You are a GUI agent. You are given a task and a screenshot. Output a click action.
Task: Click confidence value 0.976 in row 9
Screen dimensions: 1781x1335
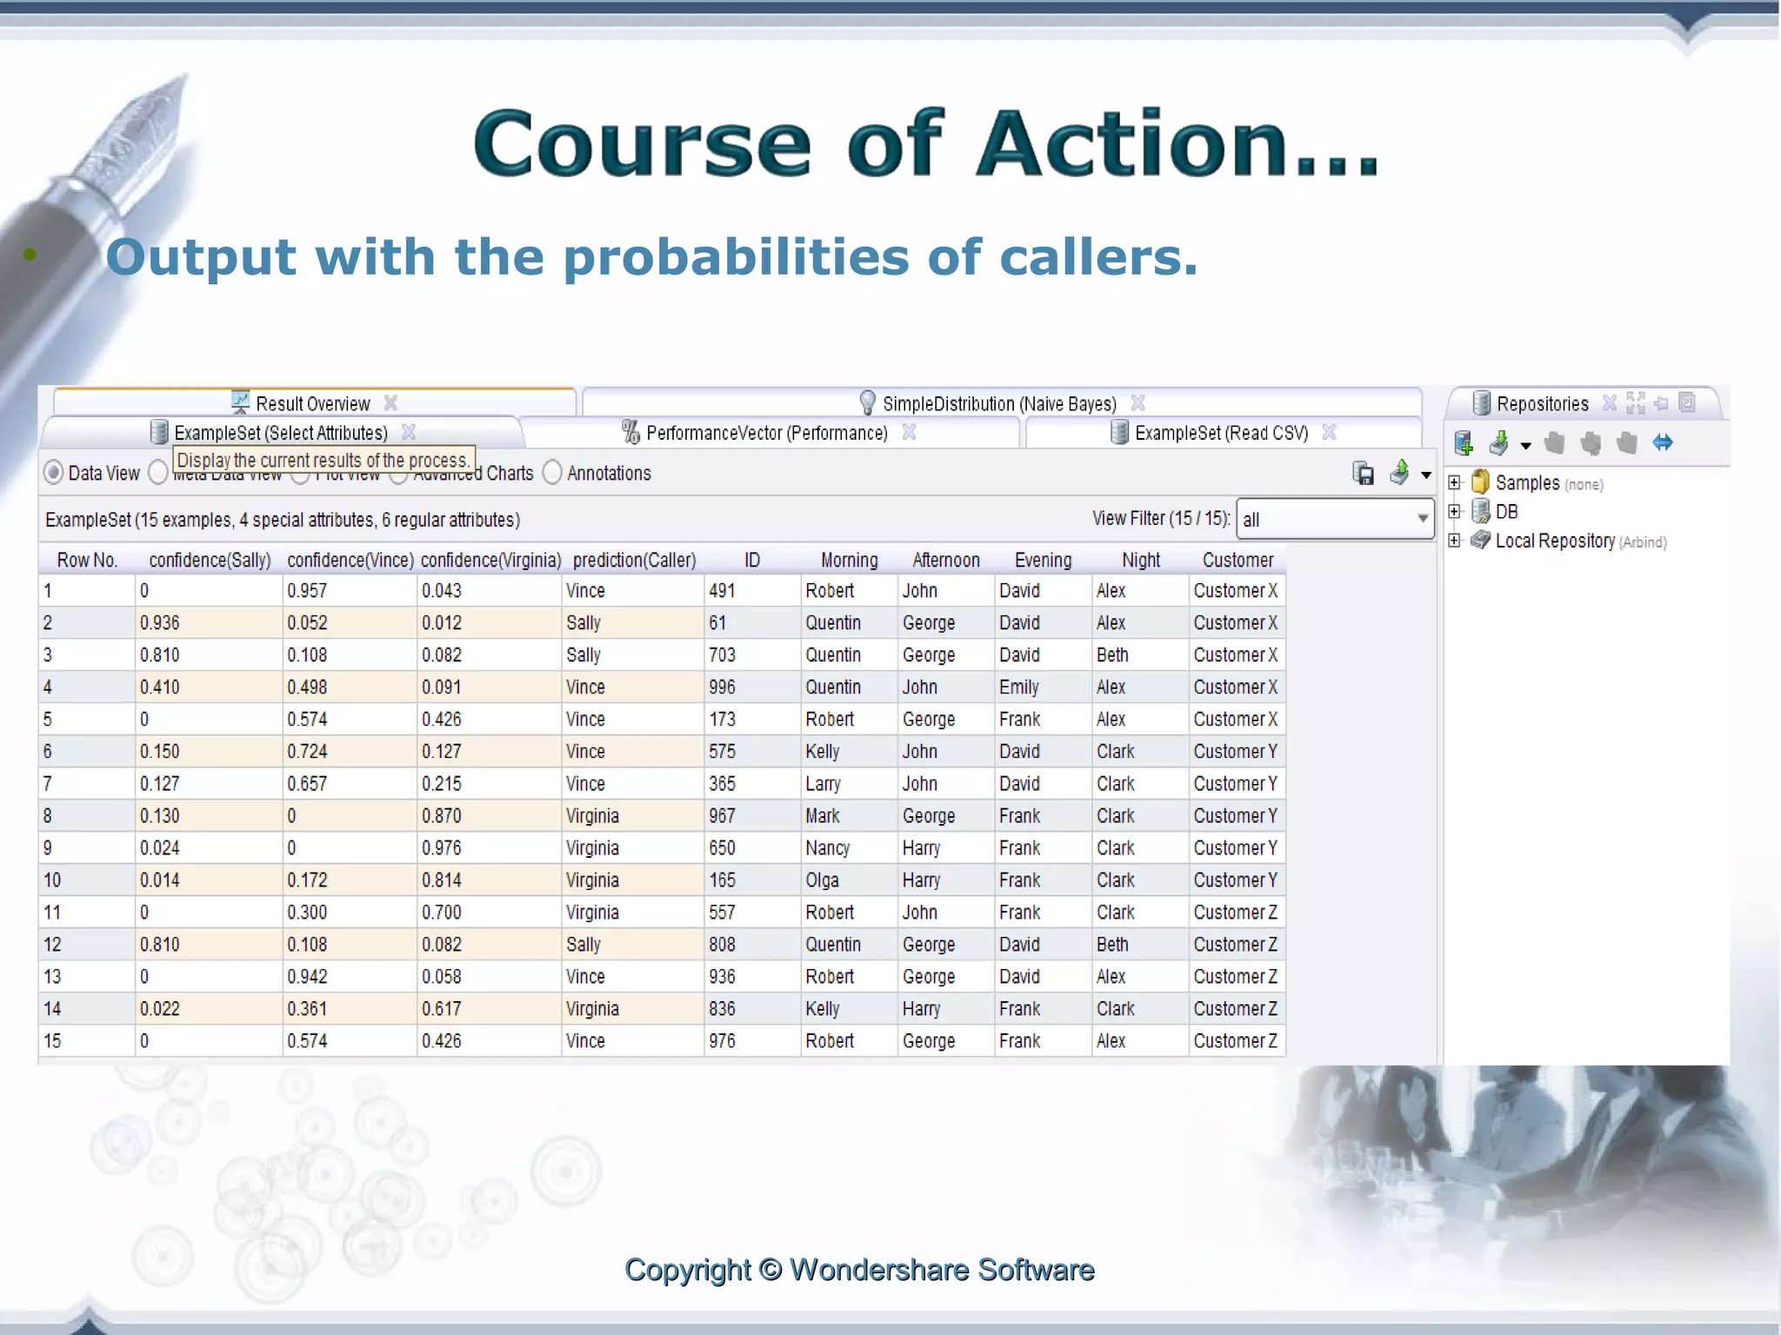[x=490, y=847]
